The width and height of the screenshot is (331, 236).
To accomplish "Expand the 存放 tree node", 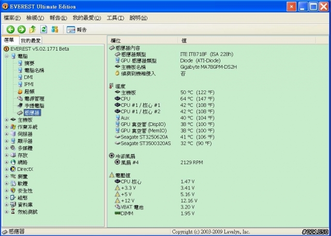I will pos(6,155).
